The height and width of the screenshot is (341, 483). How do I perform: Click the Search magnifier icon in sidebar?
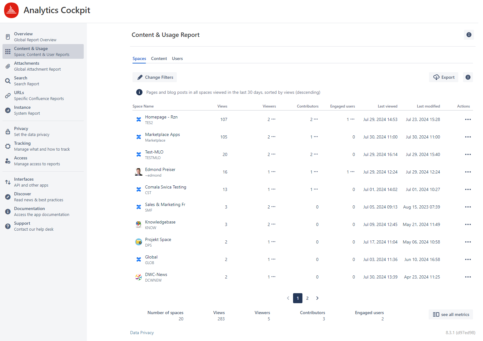pyautogui.click(x=8, y=81)
